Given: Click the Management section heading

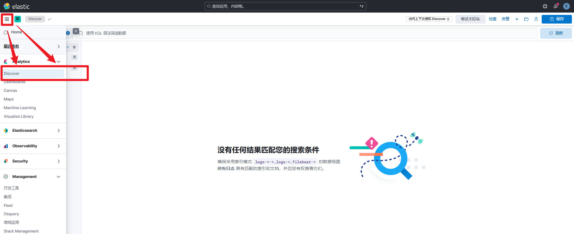Looking at the screenshot, I should 25,177.
